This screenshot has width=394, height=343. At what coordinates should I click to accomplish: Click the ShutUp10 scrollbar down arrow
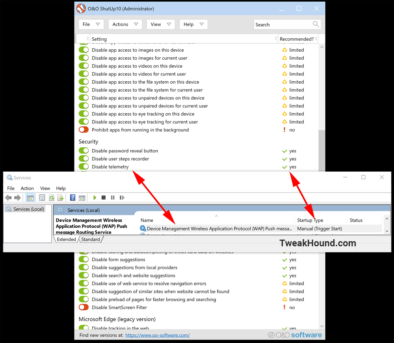pyautogui.click(x=322, y=326)
